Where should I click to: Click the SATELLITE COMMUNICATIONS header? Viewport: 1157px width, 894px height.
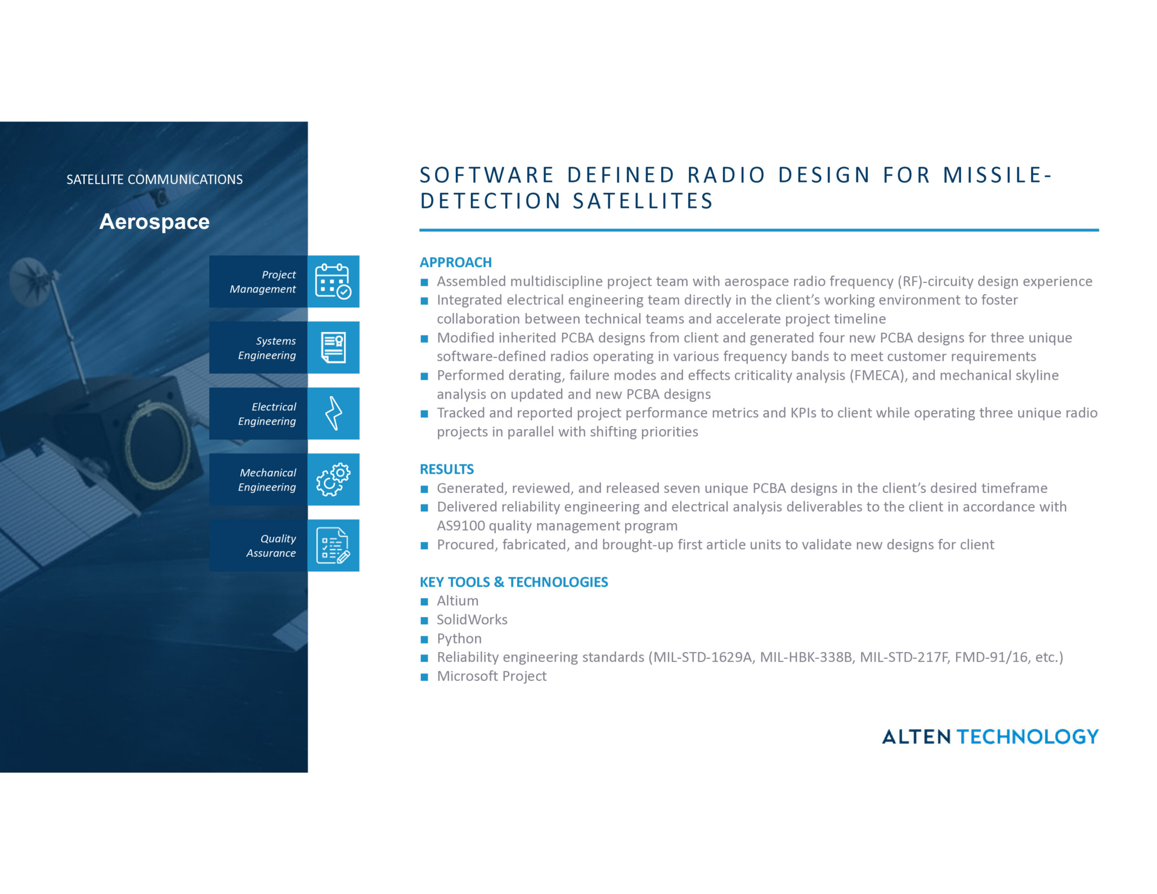click(155, 180)
